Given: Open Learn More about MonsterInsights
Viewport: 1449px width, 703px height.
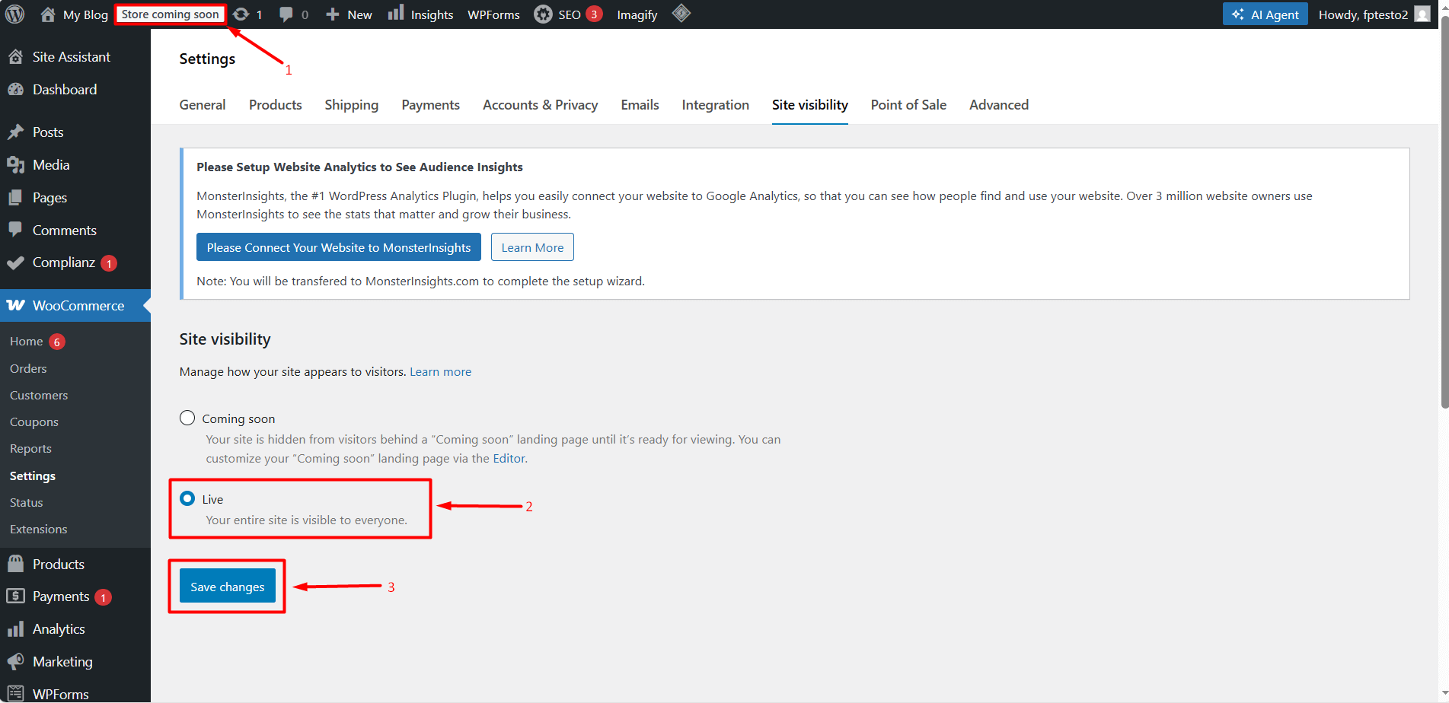Looking at the screenshot, I should coord(531,247).
